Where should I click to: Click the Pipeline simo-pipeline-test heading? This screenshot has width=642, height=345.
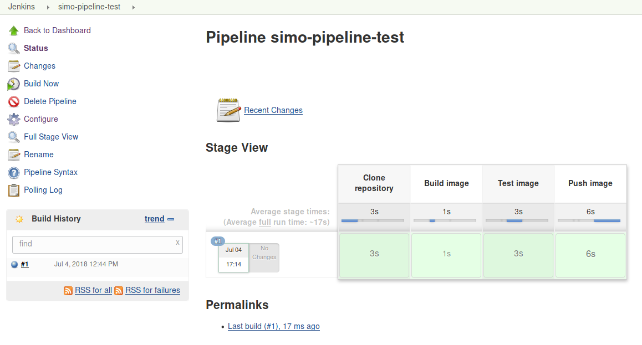(304, 37)
